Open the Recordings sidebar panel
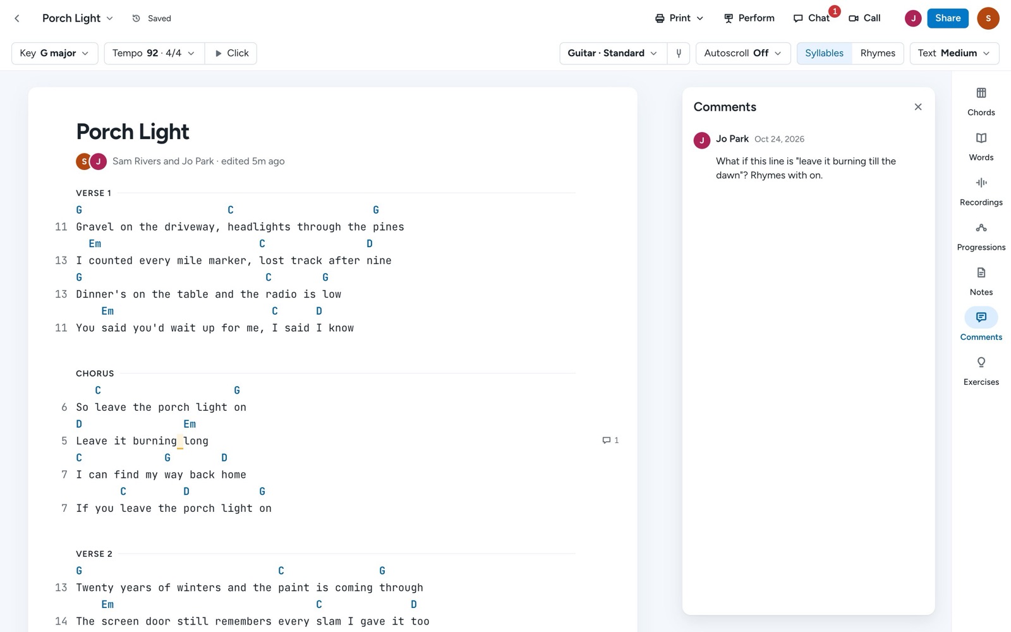The image size is (1011, 632). (981, 191)
